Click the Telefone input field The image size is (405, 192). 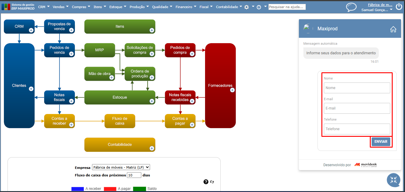point(357,129)
